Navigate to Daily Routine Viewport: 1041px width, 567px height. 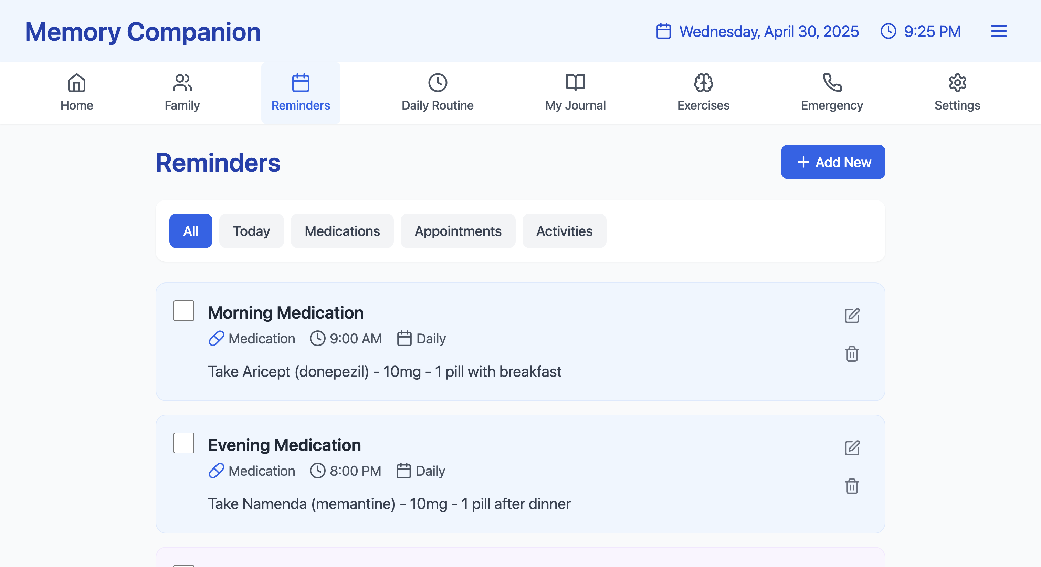pyautogui.click(x=437, y=93)
